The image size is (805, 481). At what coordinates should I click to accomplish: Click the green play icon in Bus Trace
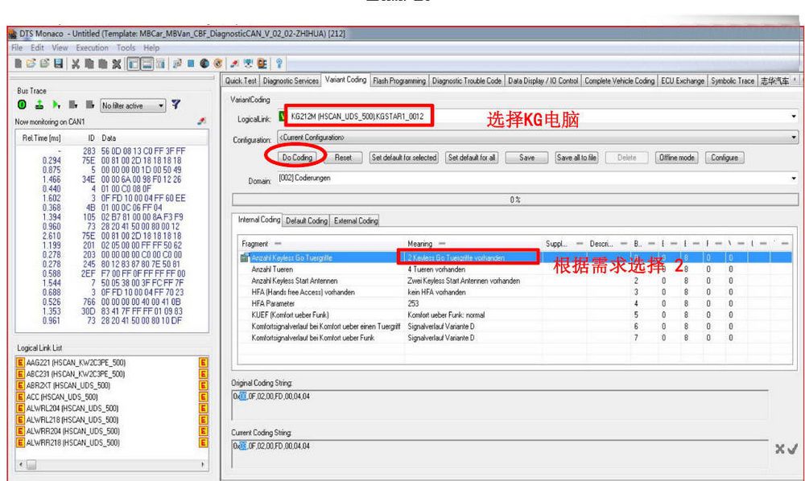56,105
